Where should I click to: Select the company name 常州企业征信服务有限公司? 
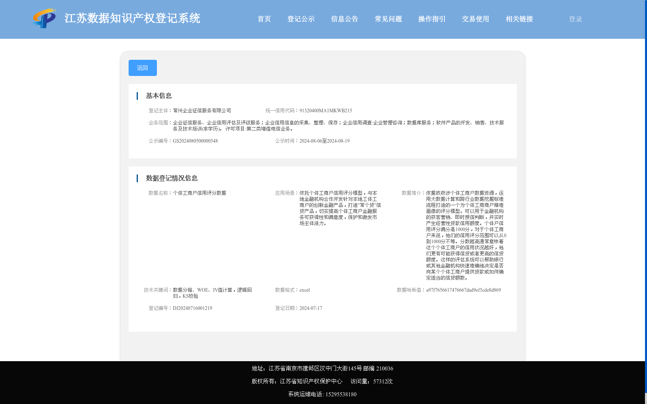tap(202, 111)
